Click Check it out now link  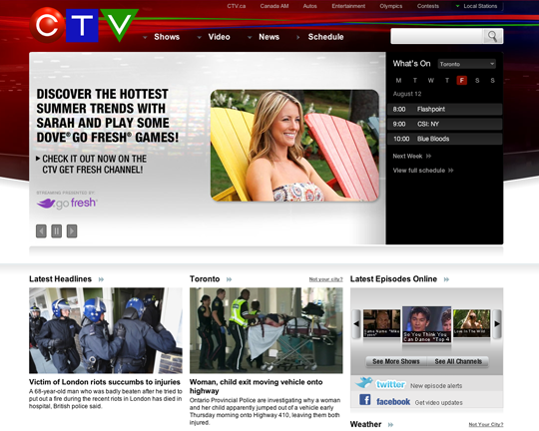coord(91,164)
